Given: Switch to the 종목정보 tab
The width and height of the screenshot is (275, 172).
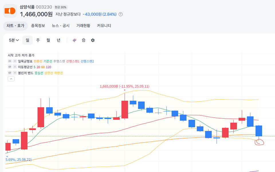Looking at the screenshot, I should [38, 26].
